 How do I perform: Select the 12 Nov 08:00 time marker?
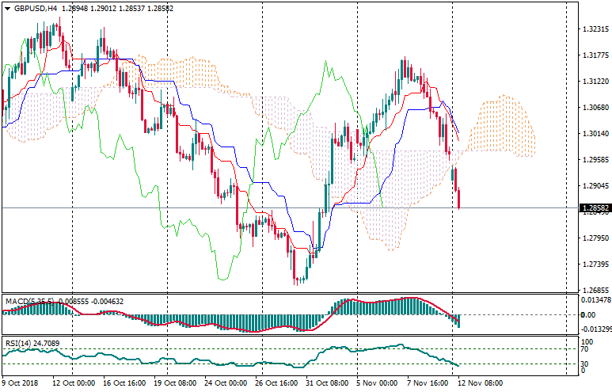tap(481, 382)
